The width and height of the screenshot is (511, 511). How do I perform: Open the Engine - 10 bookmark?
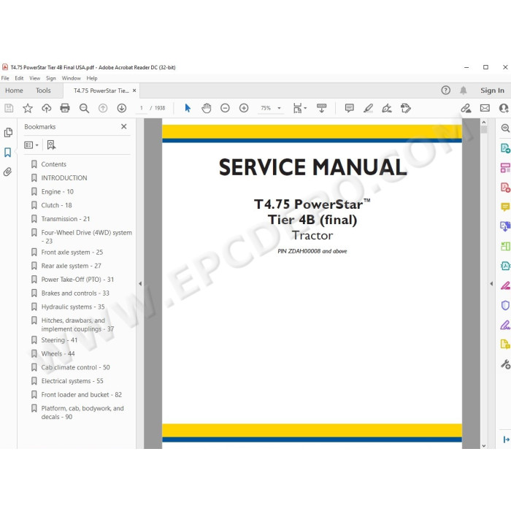pos(58,191)
